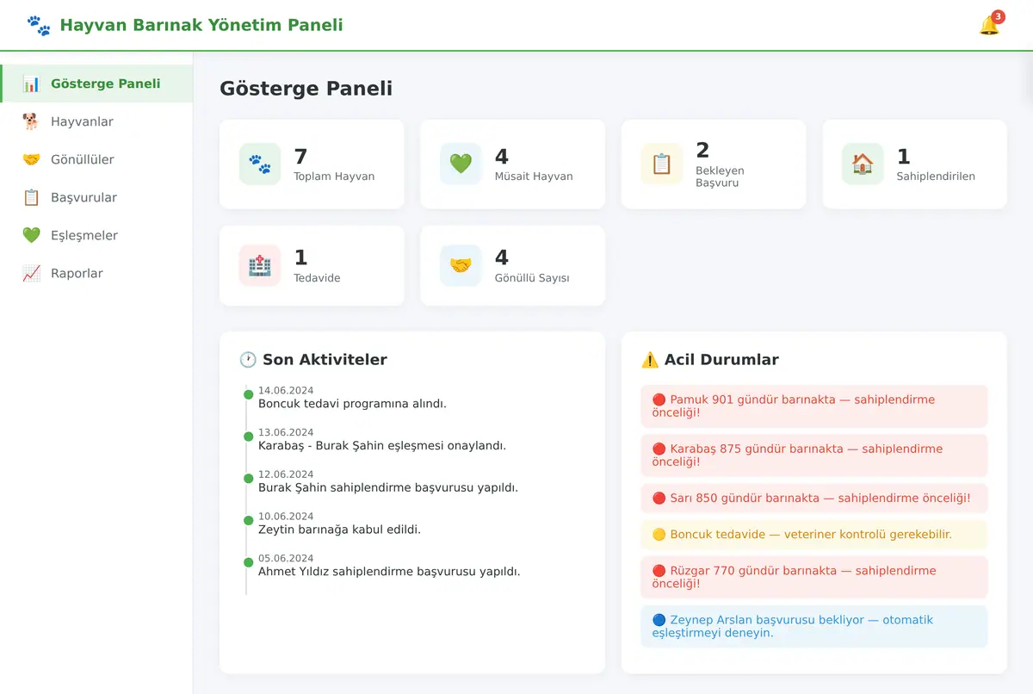The height and width of the screenshot is (694, 1033).
Task: Click the heart icon on Müsait Hayvan card
Action: pyautogui.click(x=461, y=164)
